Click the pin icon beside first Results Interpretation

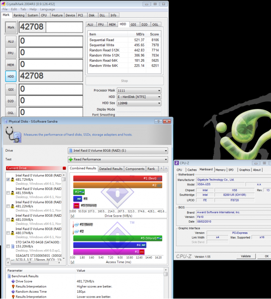13,287
